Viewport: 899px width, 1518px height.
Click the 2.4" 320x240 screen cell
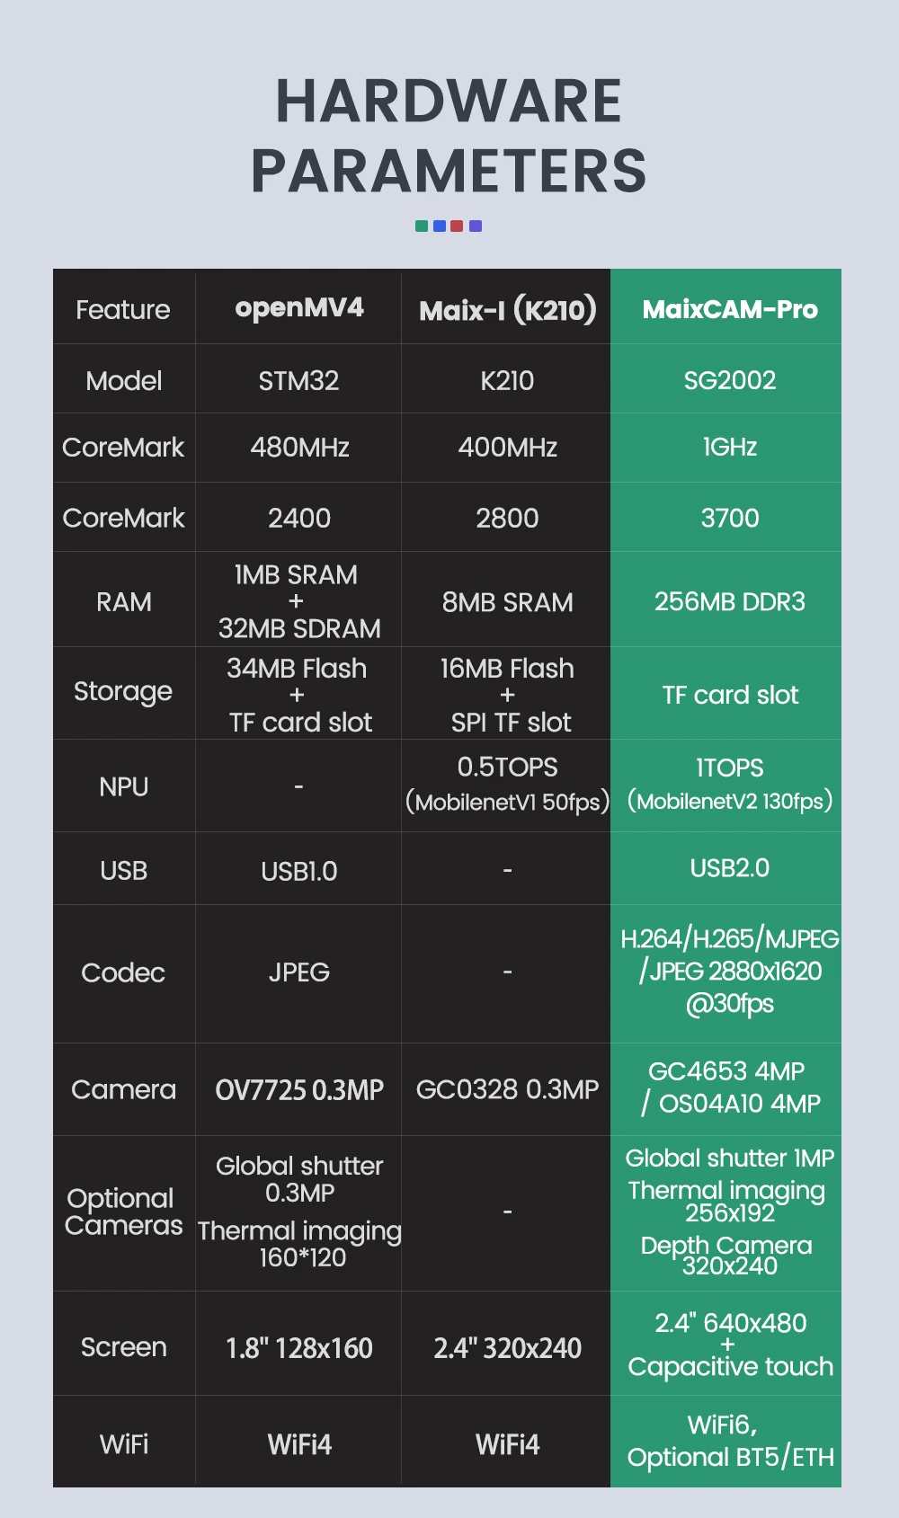pos(508,1348)
